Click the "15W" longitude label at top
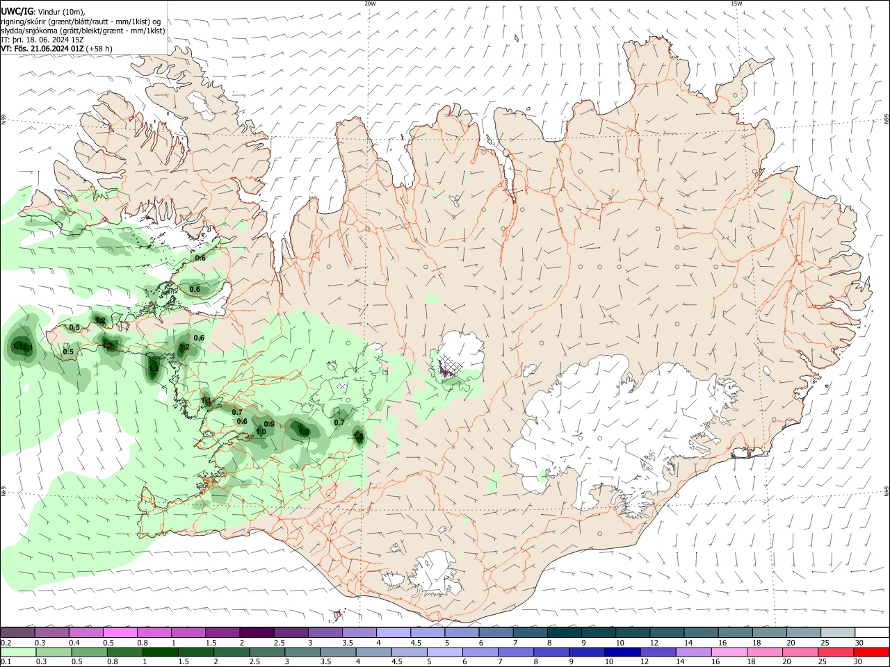The height and width of the screenshot is (667, 890). [x=736, y=3]
